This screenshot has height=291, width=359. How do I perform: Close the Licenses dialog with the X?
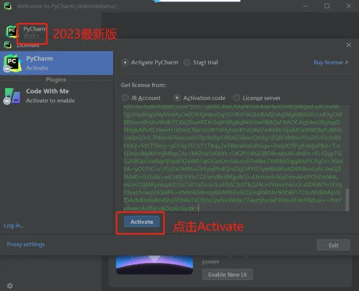[349, 45]
